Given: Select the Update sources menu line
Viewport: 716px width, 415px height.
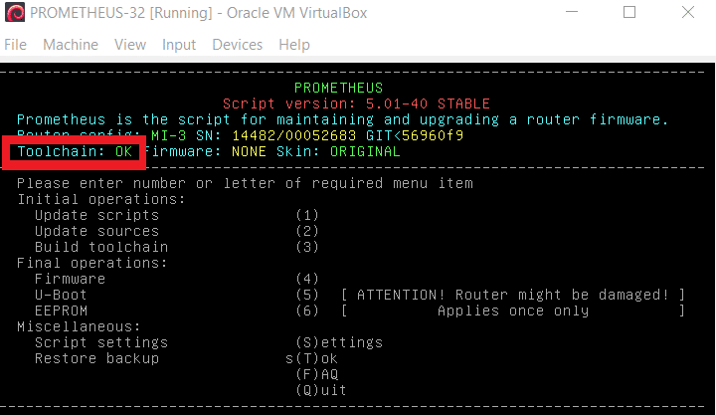Looking at the screenshot, I should click(96, 231).
